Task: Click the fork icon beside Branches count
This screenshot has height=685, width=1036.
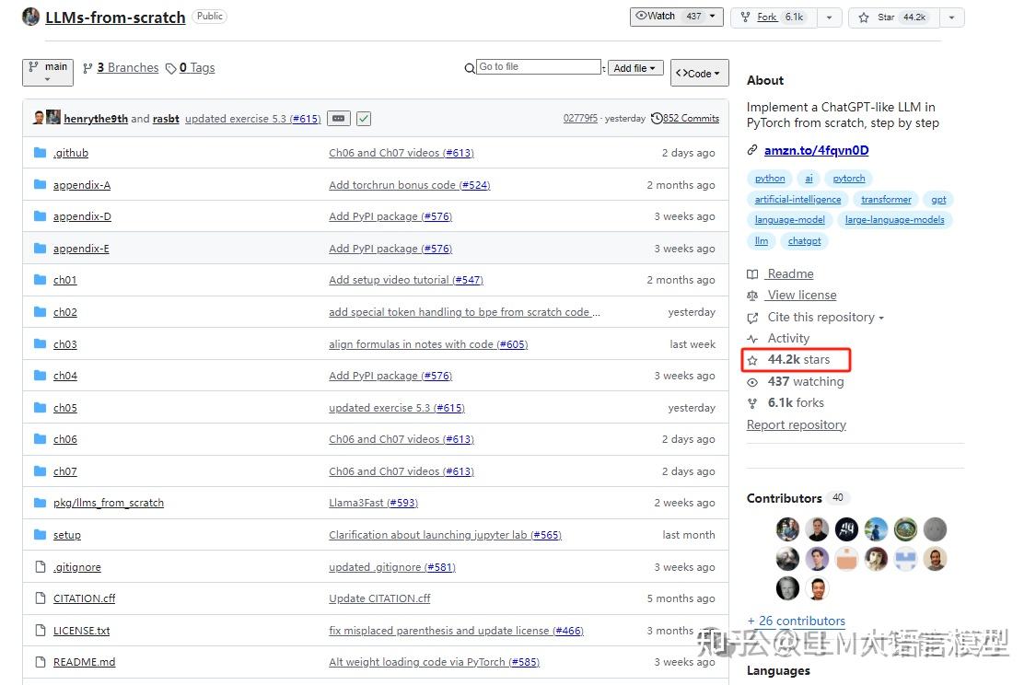Action: [87, 67]
